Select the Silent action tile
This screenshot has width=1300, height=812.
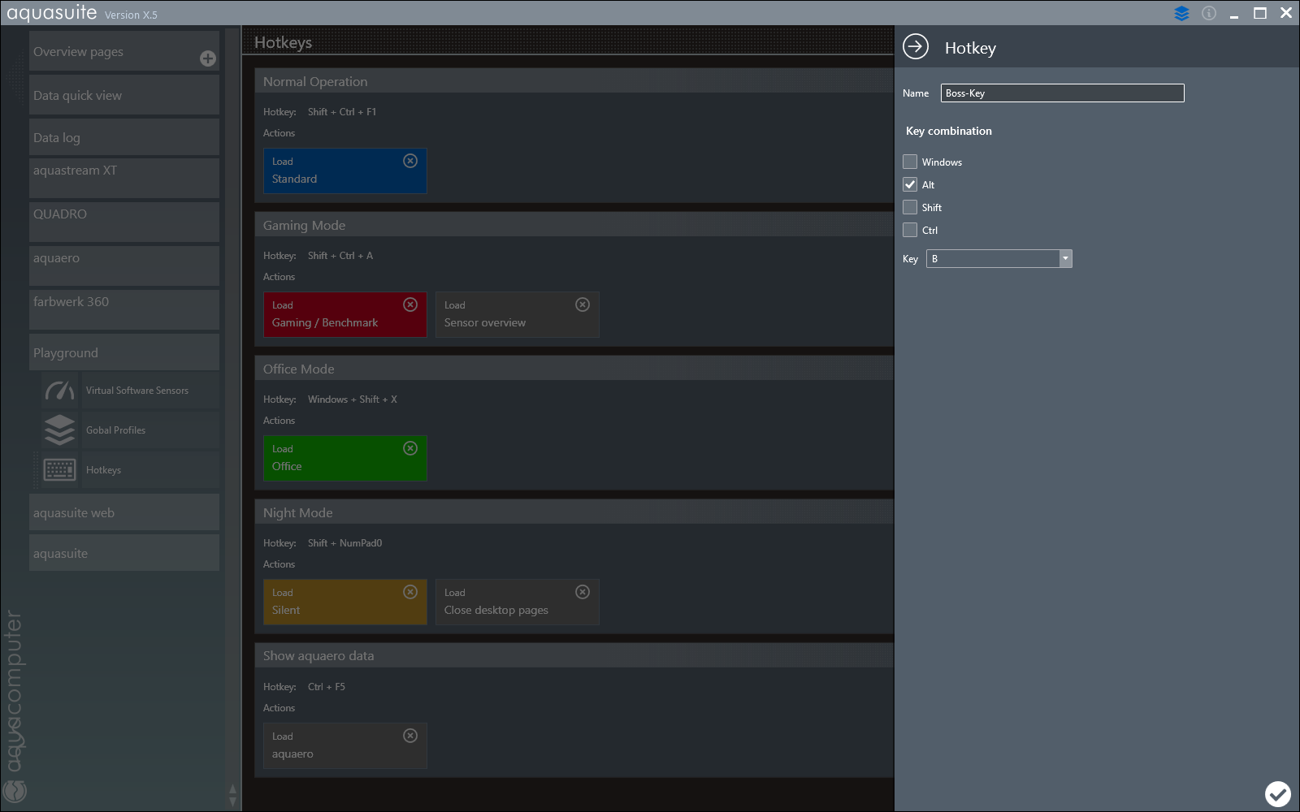[x=344, y=602]
